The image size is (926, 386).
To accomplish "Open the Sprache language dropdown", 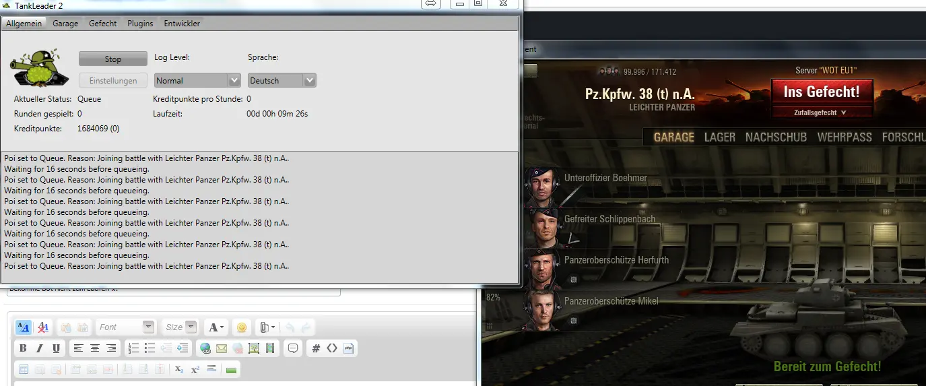I will coord(282,80).
